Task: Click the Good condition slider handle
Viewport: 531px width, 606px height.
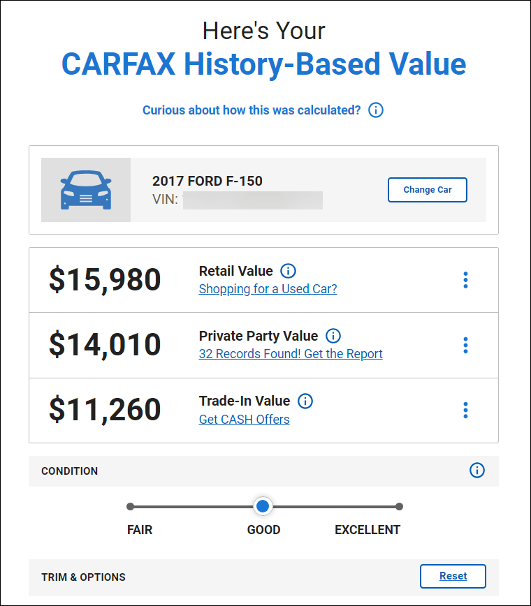Action: [x=263, y=506]
